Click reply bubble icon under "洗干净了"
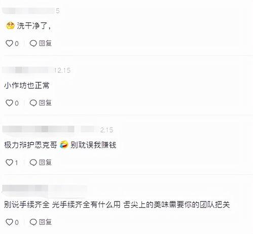Screen dimensions: 253x234 point(33,44)
